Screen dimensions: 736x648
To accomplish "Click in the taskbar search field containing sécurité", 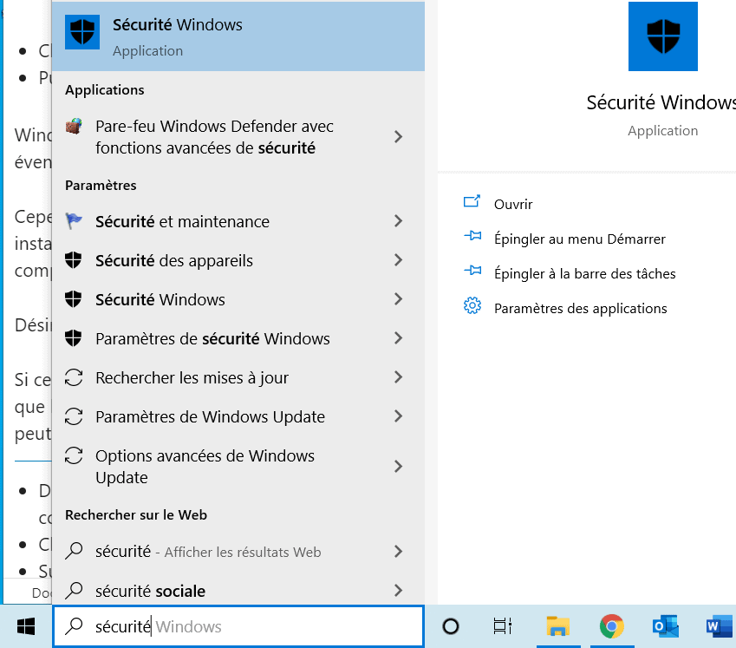I will click(x=238, y=626).
